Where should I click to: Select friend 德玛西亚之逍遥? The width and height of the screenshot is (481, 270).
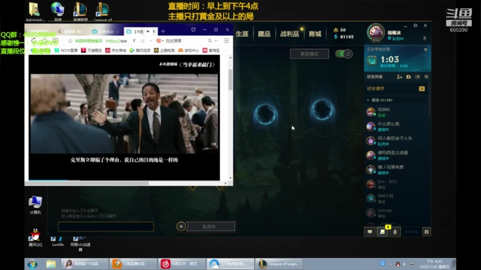pos(396,155)
